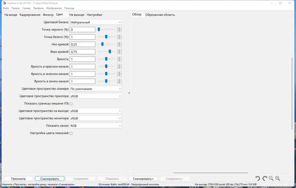296x188 pixels.
Task: Open the Файл menu
Action: (6, 8)
